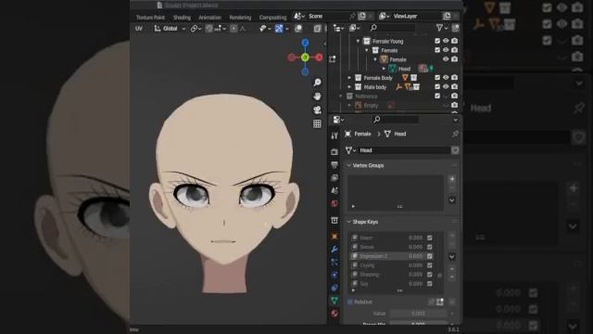Hide the Female Young collection with the eye
The image size is (593, 334).
coord(446,41)
